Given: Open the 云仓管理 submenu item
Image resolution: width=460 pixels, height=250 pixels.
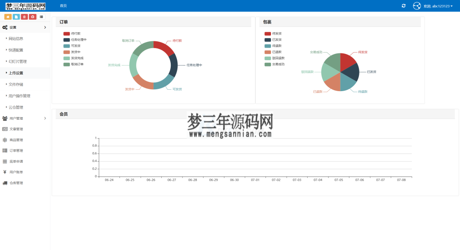Looking at the screenshot, I should 16,107.
